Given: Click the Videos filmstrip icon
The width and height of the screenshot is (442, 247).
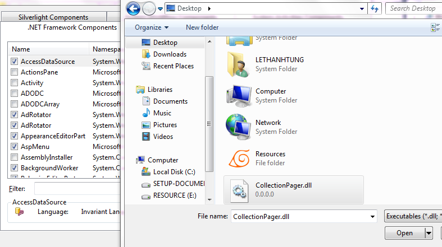Looking at the screenshot, I should tap(146, 137).
